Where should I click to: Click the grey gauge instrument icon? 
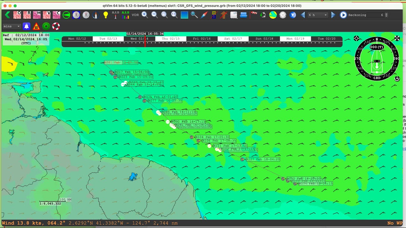pos(86,15)
